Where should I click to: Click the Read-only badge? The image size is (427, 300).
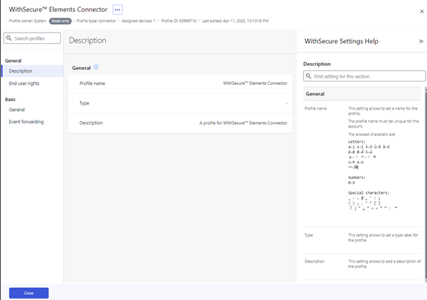(60, 21)
